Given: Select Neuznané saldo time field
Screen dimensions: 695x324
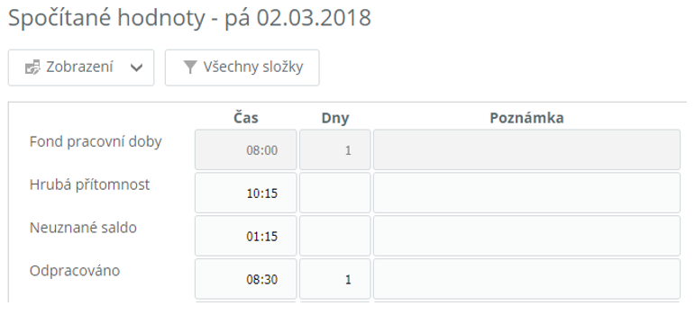Looking at the screenshot, I should point(245,236).
